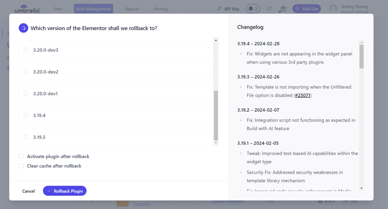The width and height of the screenshot is (388, 209).
Task: Click the 3.19.1 – 2024-02-05 changelog heading
Action: 258,143
